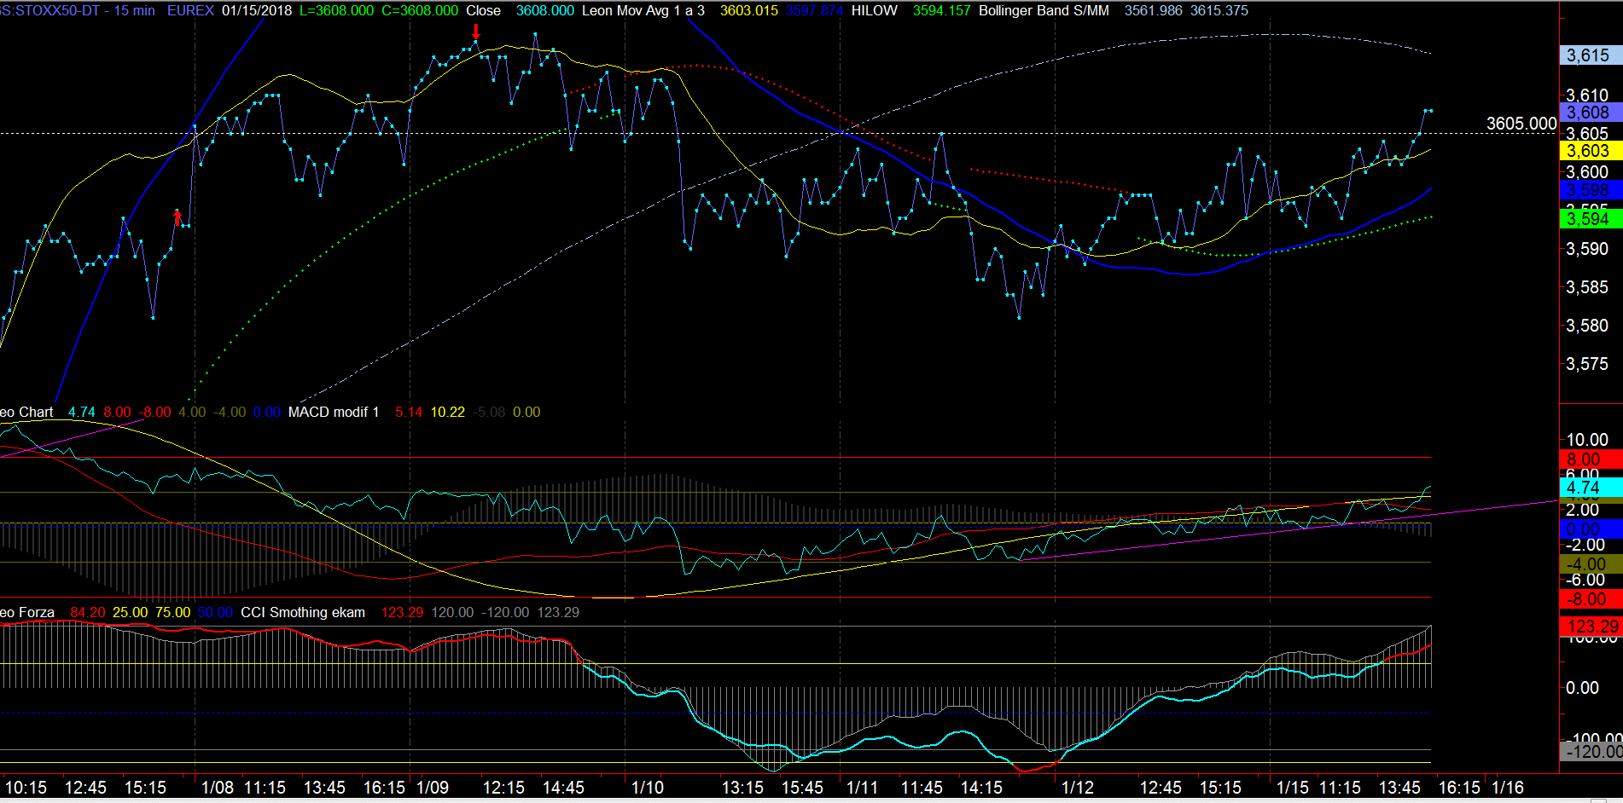
Task: Click the 1/10 date on the time axis
Action: [648, 788]
